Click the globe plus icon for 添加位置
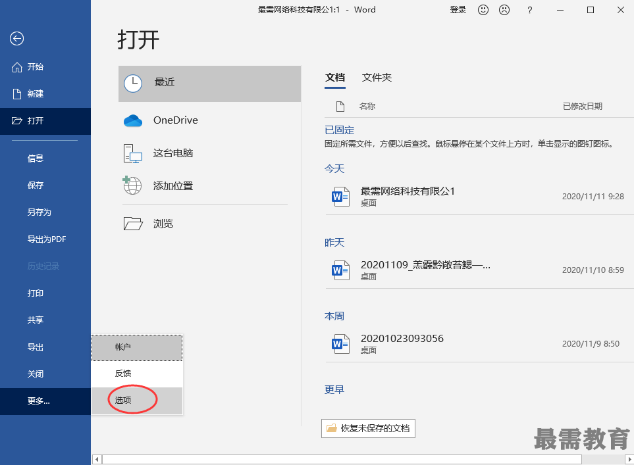Screen dimensions: 634x465 [132, 185]
